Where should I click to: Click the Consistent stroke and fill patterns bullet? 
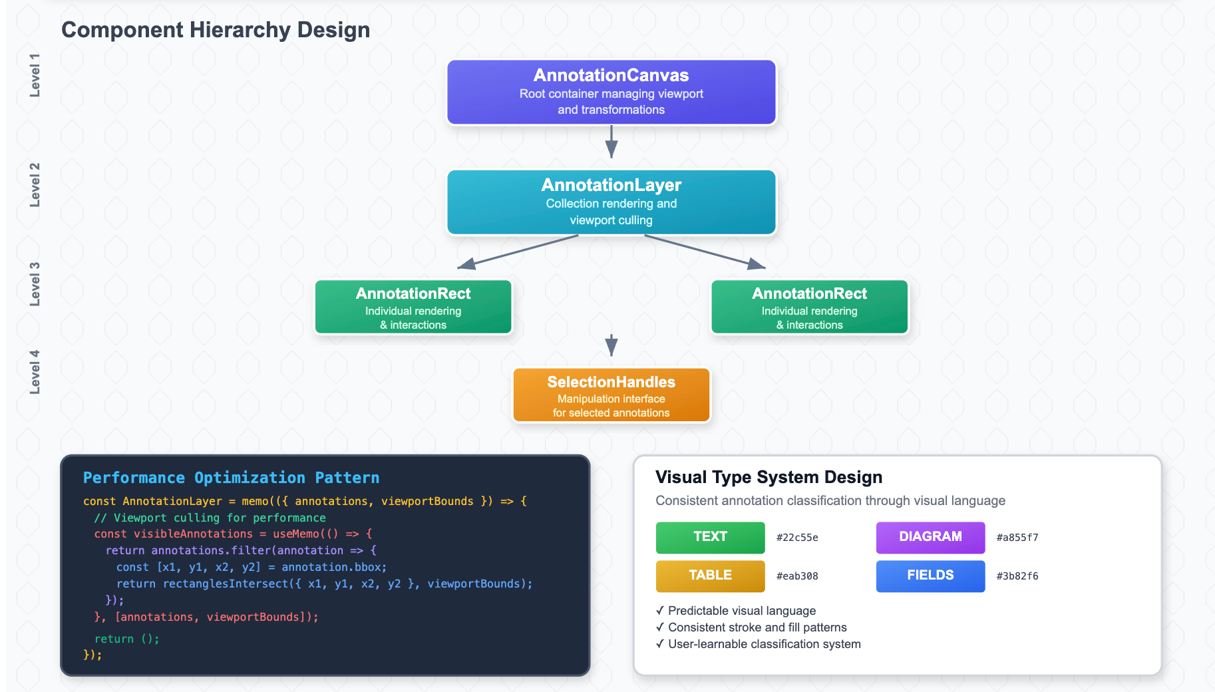pos(751,627)
